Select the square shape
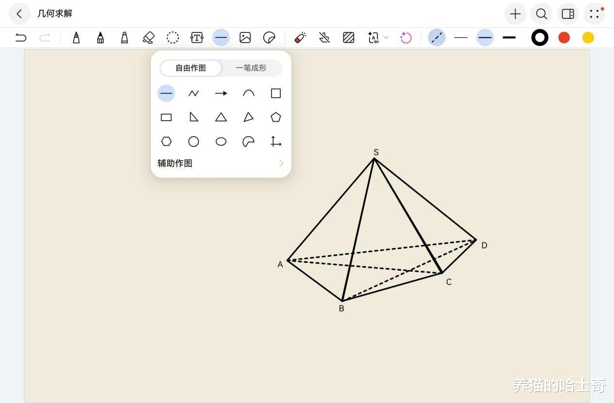 point(276,93)
